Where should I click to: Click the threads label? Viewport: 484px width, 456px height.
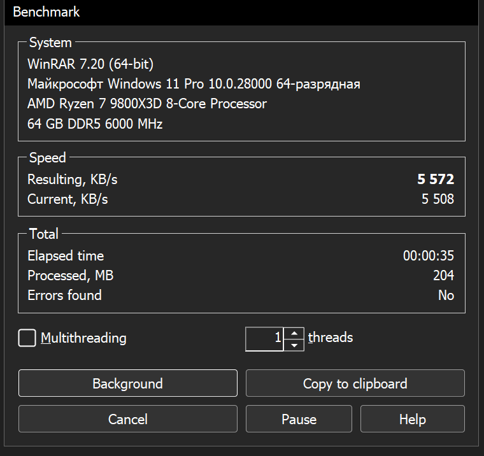point(331,338)
